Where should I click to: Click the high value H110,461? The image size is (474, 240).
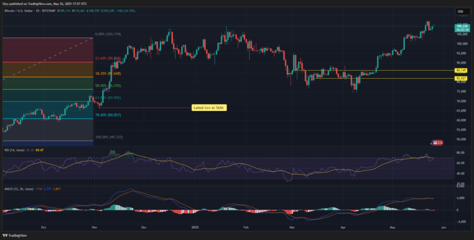pos(78,10)
